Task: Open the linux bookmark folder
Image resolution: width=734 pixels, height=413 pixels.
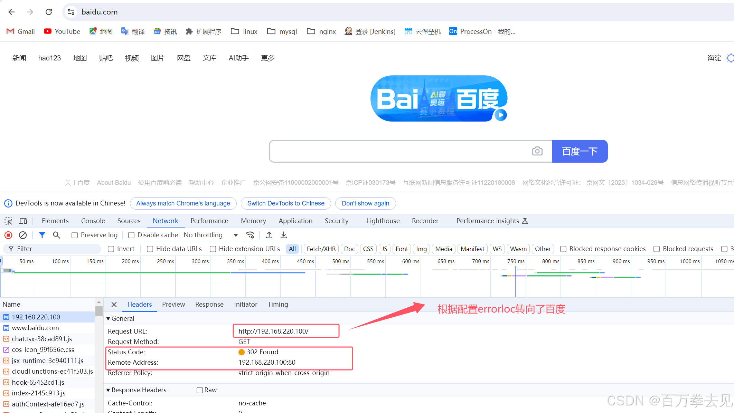Action: [x=244, y=31]
